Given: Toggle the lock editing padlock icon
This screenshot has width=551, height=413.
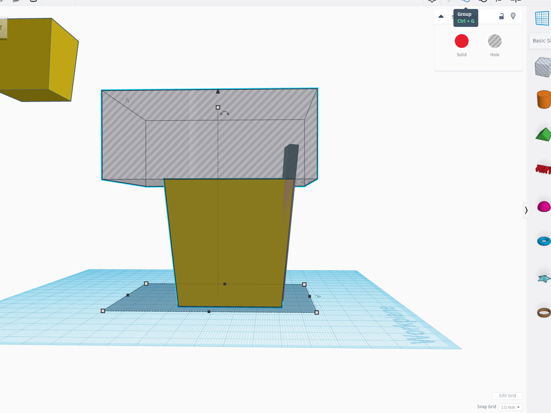Looking at the screenshot, I should click(x=502, y=16).
